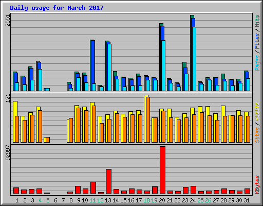Click day 7 label on axis
The width and height of the screenshot is (263, 206).
click(63, 200)
